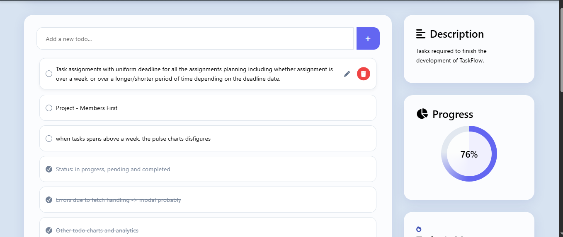Click the plus button to add todo

pos(368,38)
